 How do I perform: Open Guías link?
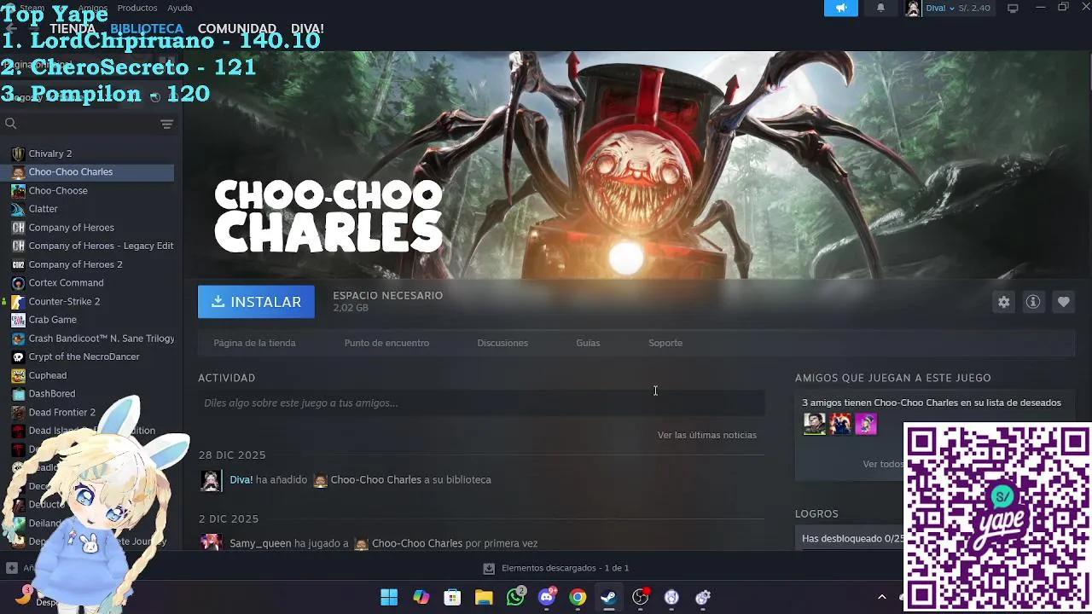coord(588,343)
